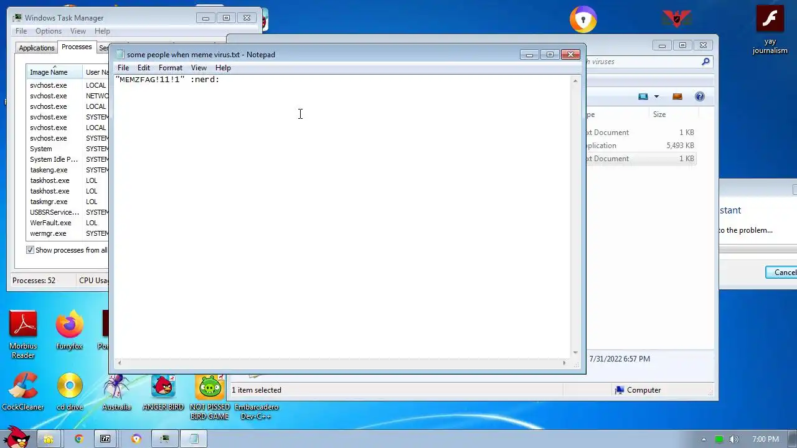Viewport: 797px width, 448px height.
Task: Launch NOT PISSED BIRD GAME shortcut
Action: click(x=210, y=397)
